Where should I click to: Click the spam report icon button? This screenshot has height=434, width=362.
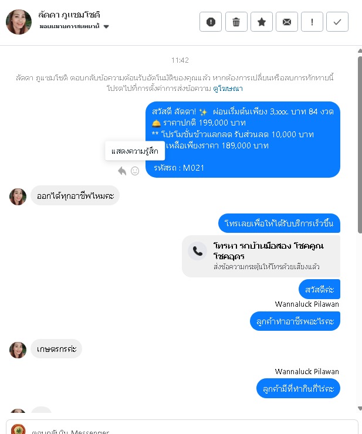click(x=211, y=22)
